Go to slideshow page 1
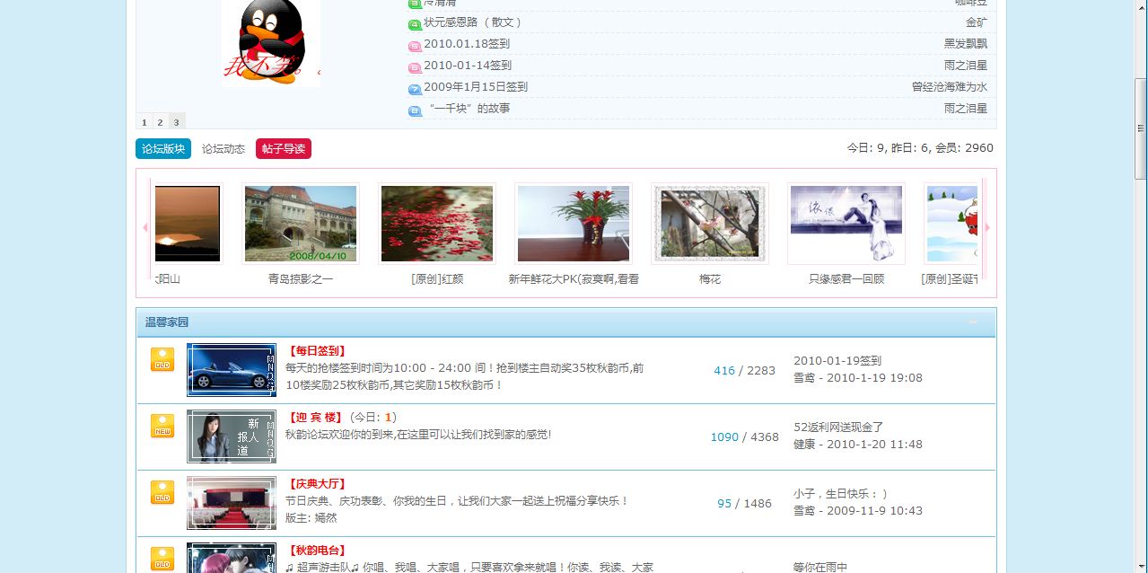 point(145,122)
